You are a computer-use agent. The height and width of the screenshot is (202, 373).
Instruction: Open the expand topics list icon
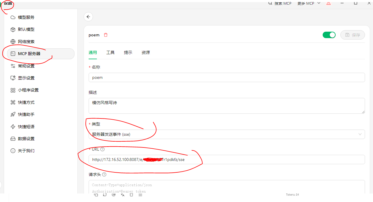(x=140, y=195)
